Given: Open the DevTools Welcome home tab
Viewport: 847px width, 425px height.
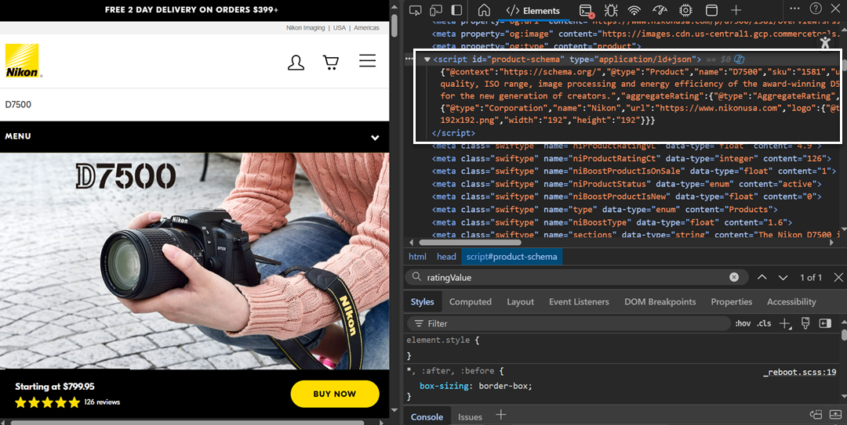Looking at the screenshot, I should [484, 10].
